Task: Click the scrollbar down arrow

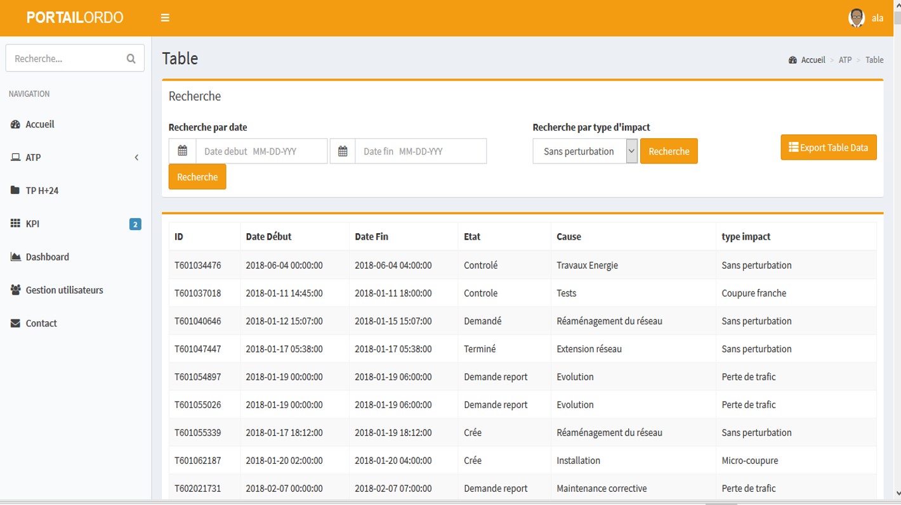Action: click(897, 493)
